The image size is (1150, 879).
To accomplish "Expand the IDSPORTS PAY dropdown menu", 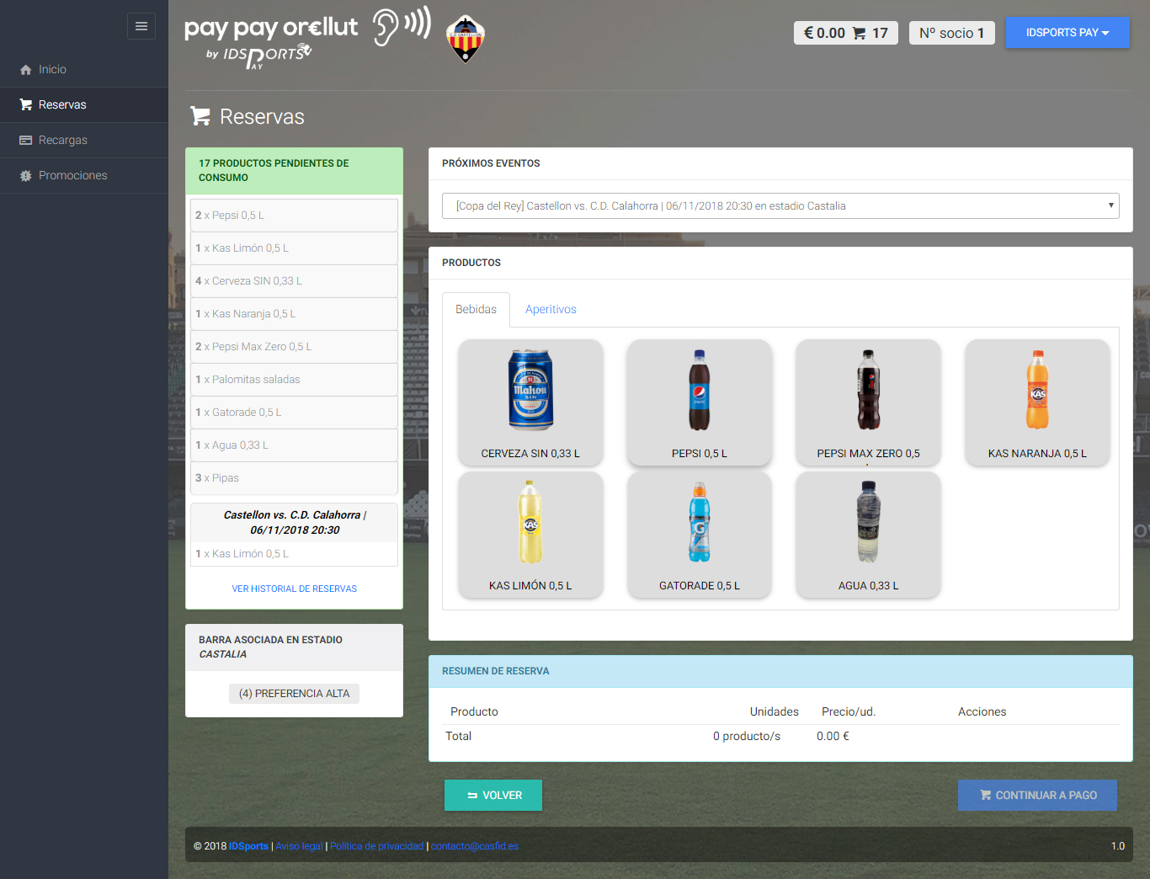I will (x=1067, y=33).
